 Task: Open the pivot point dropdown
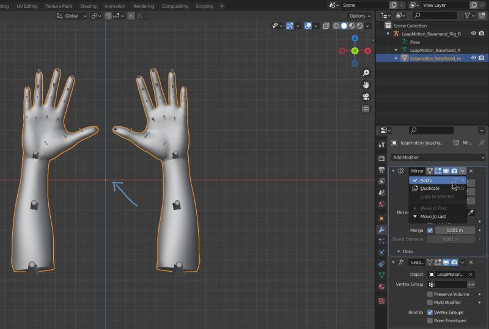(96, 16)
